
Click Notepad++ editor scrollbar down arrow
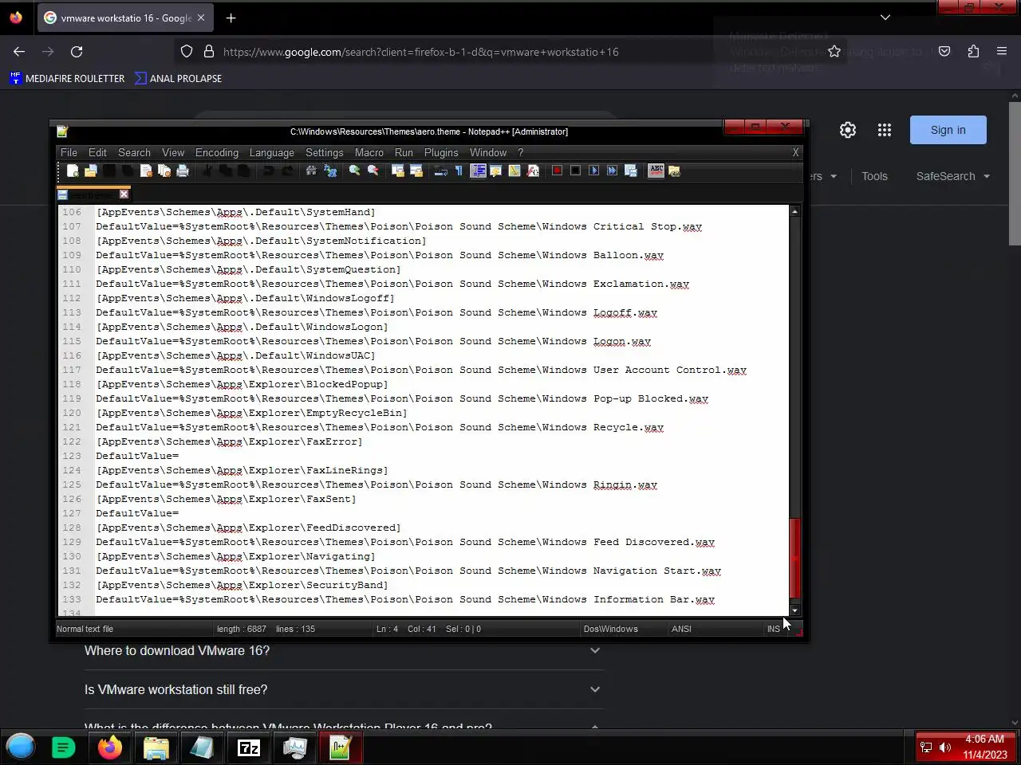tap(794, 610)
